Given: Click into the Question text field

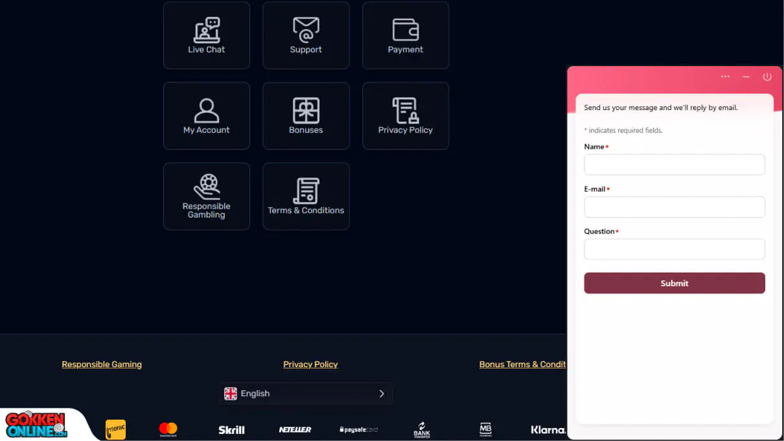Looking at the screenshot, I should coord(674,249).
